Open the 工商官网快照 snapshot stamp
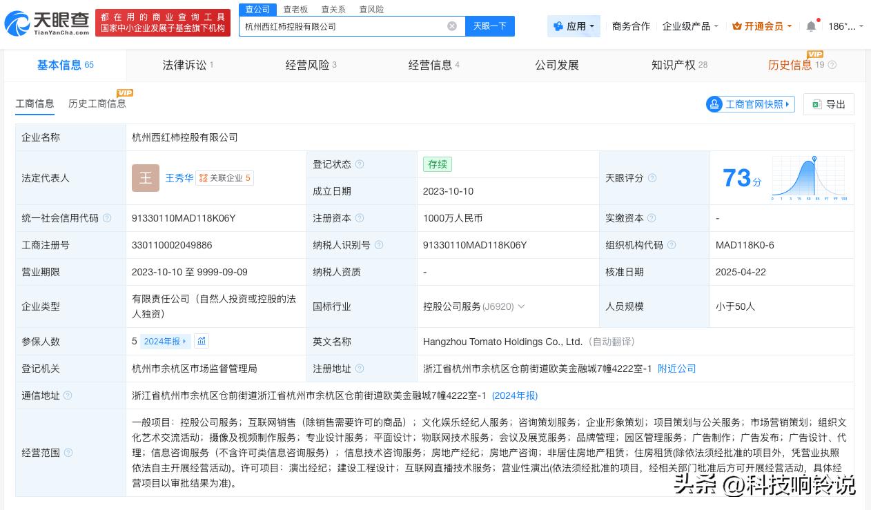Image resolution: width=871 pixels, height=510 pixels. point(750,104)
